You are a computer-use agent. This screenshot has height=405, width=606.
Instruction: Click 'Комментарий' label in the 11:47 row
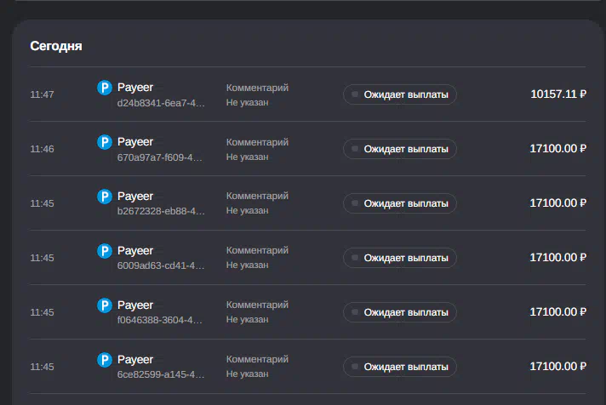pos(257,88)
